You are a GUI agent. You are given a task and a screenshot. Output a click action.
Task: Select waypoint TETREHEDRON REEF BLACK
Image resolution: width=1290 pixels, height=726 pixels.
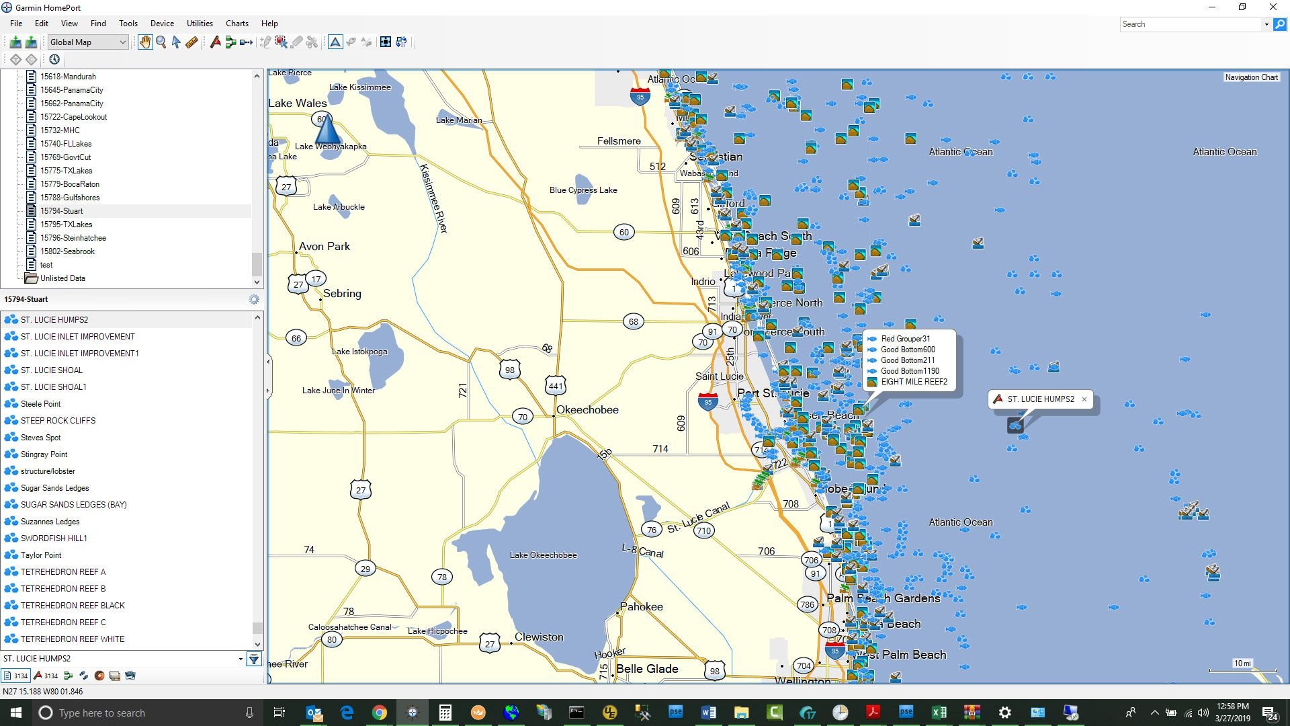coord(73,606)
